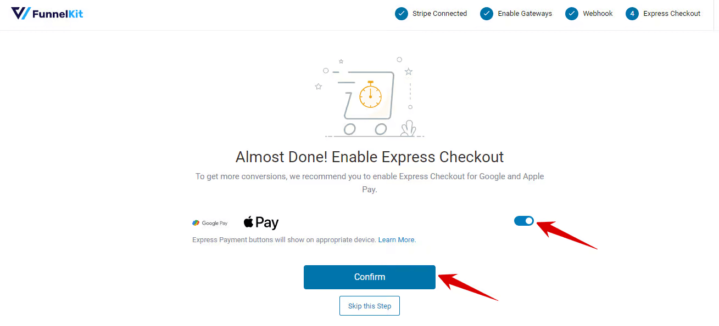Open the Stripe Connected step

tap(432, 14)
